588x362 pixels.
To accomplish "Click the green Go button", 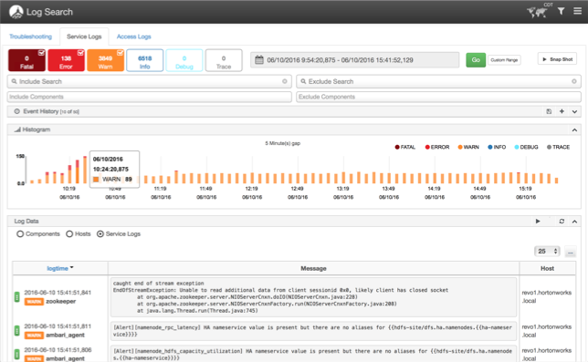I will coord(476,60).
